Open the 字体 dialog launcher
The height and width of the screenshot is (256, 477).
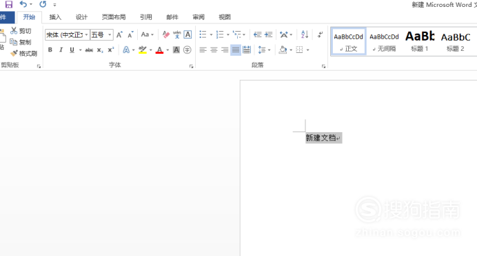[192, 66]
